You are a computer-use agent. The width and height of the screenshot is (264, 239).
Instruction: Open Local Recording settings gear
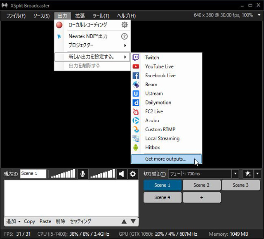[x=125, y=25]
